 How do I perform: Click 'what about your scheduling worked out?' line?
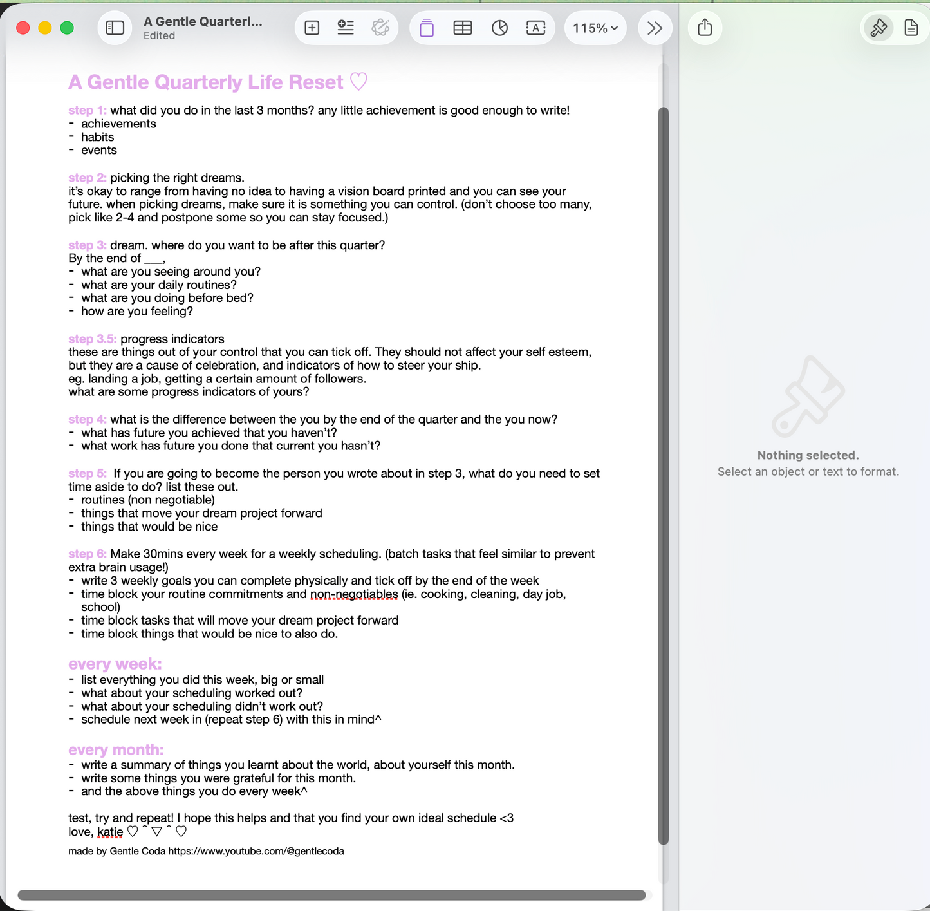(x=192, y=693)
